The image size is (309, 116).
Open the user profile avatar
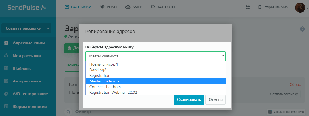pyautogui.click(x=300, y=7)
